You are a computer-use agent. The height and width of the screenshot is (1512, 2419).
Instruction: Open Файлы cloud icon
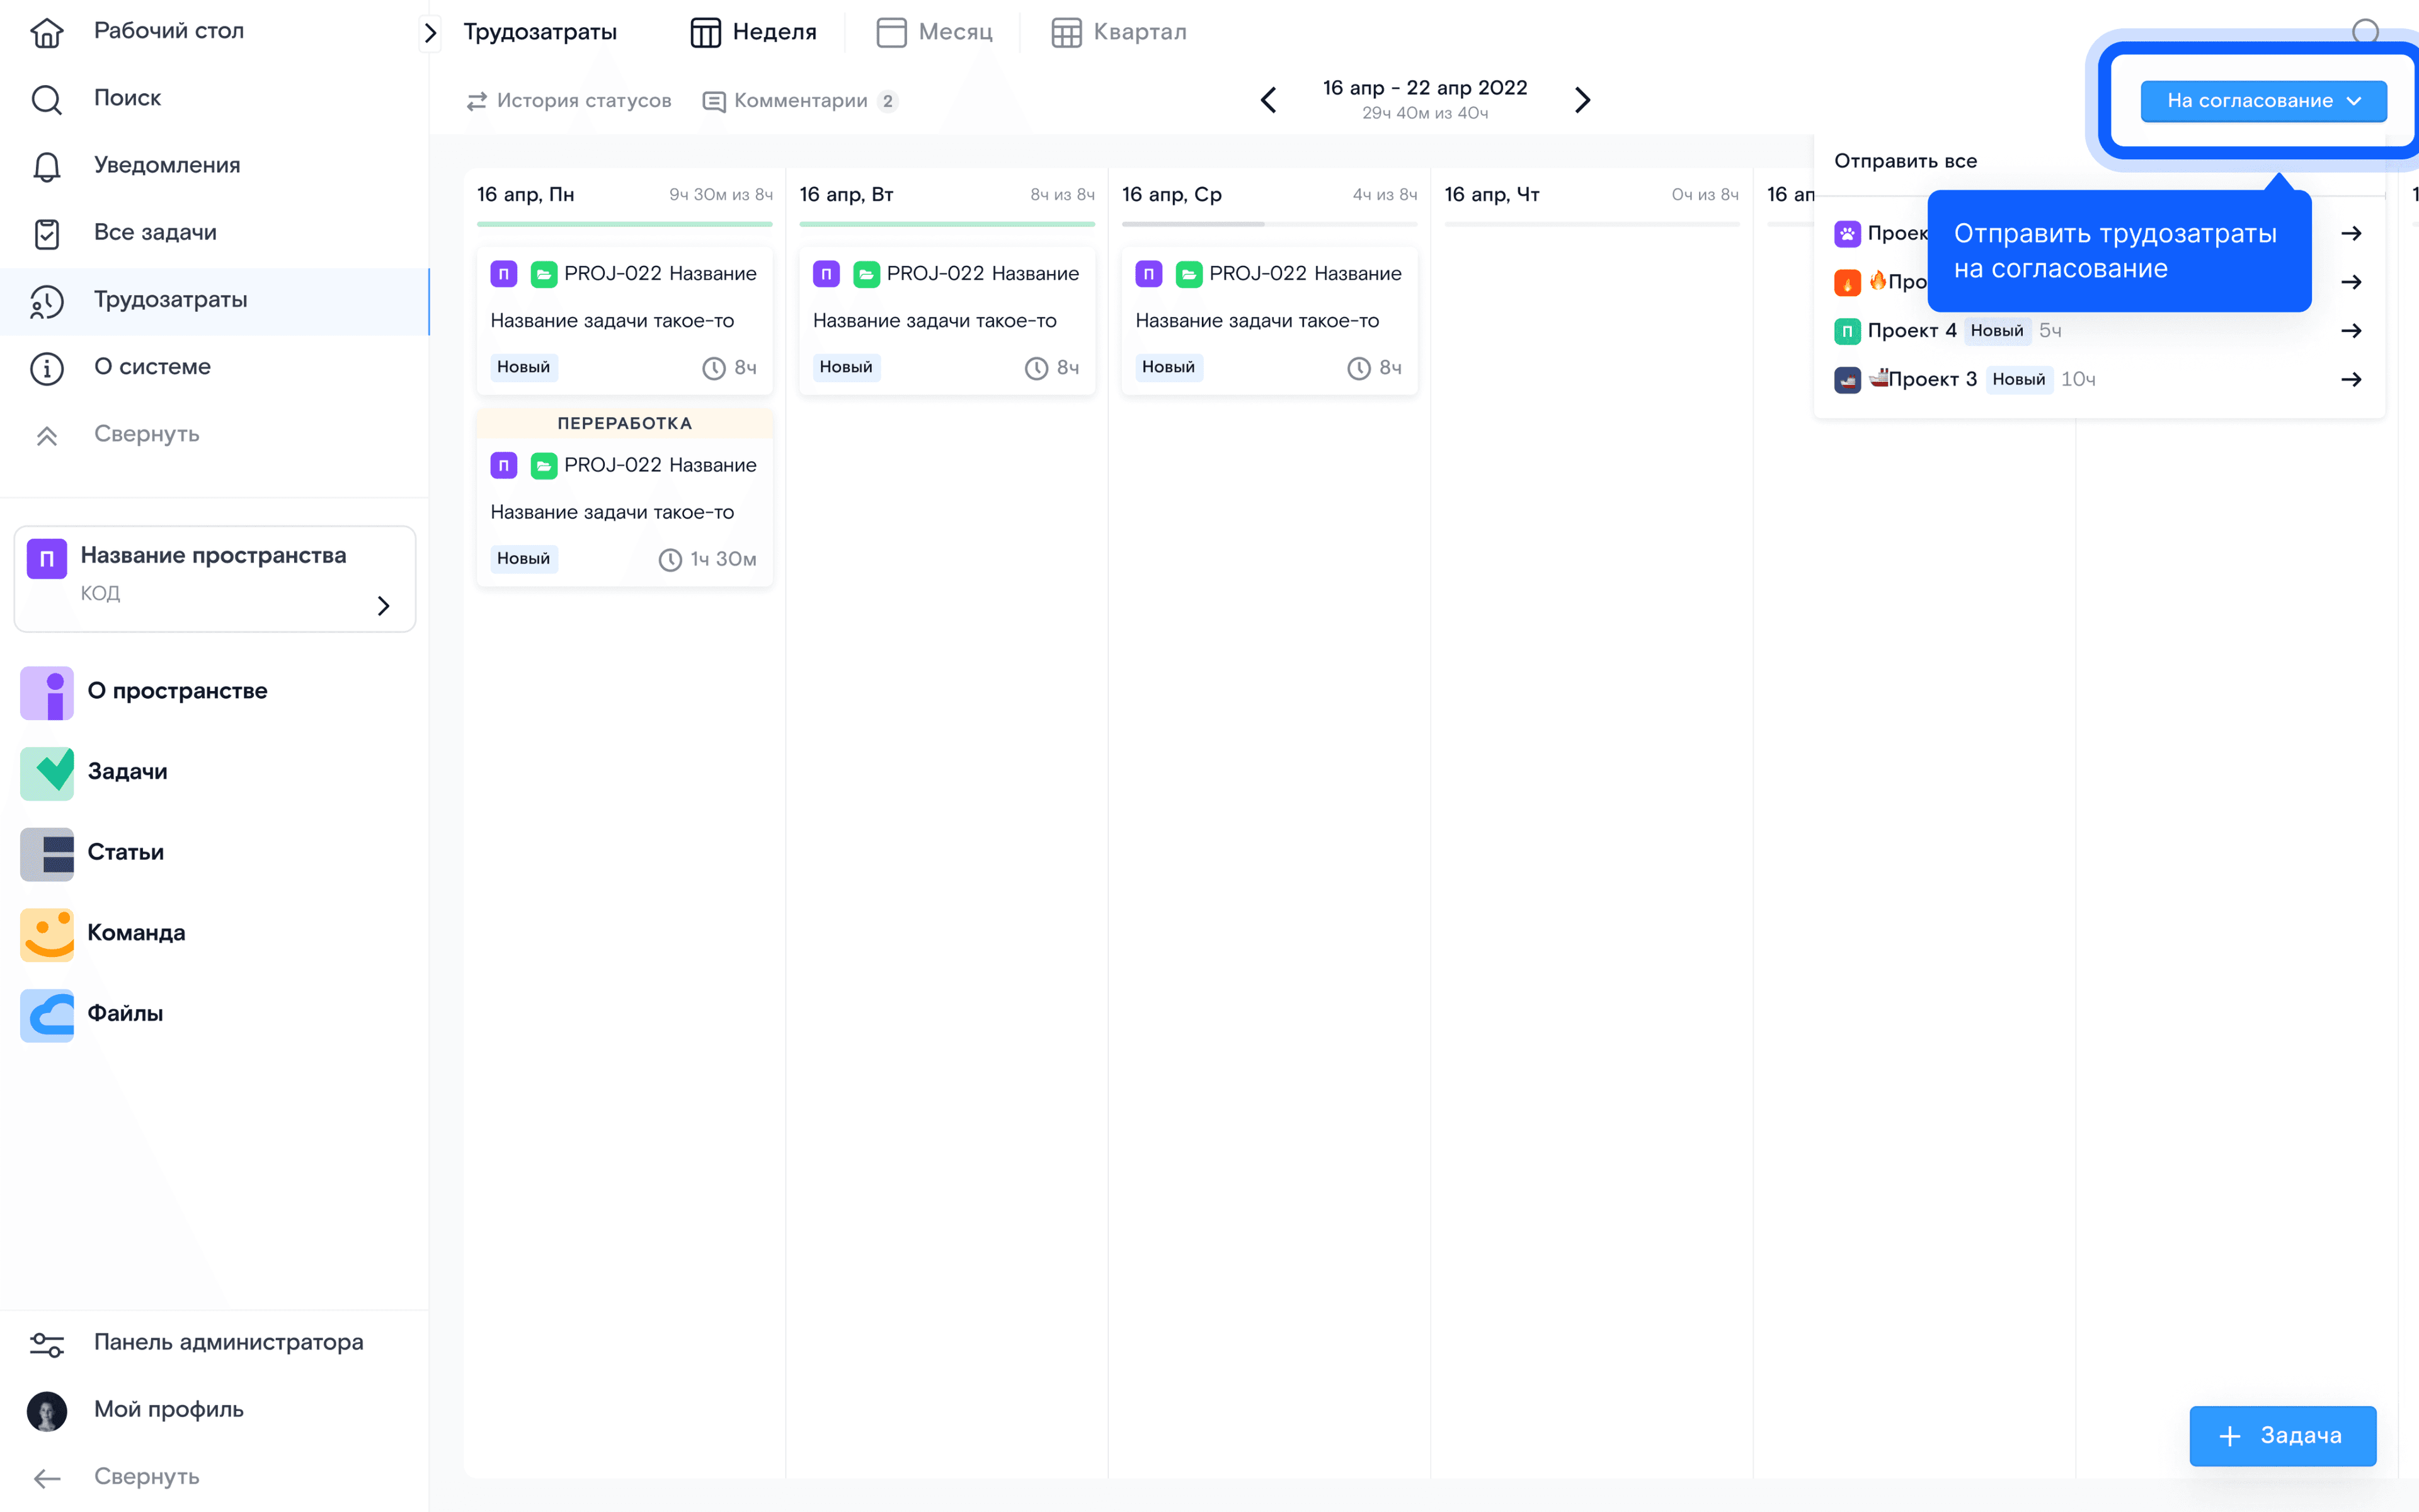click(47, 1015)
